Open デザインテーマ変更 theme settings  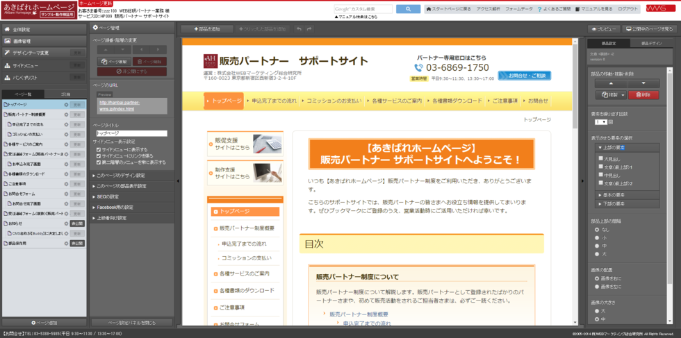[31, 53]
